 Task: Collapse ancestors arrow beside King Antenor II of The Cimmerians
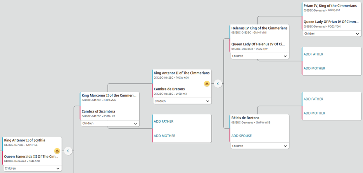point(218,83)
